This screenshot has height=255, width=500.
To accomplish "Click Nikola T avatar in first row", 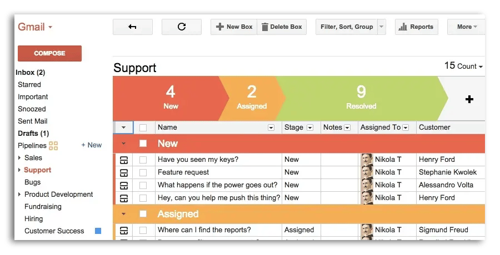I will pyautogui.click(x=367, y=160).
